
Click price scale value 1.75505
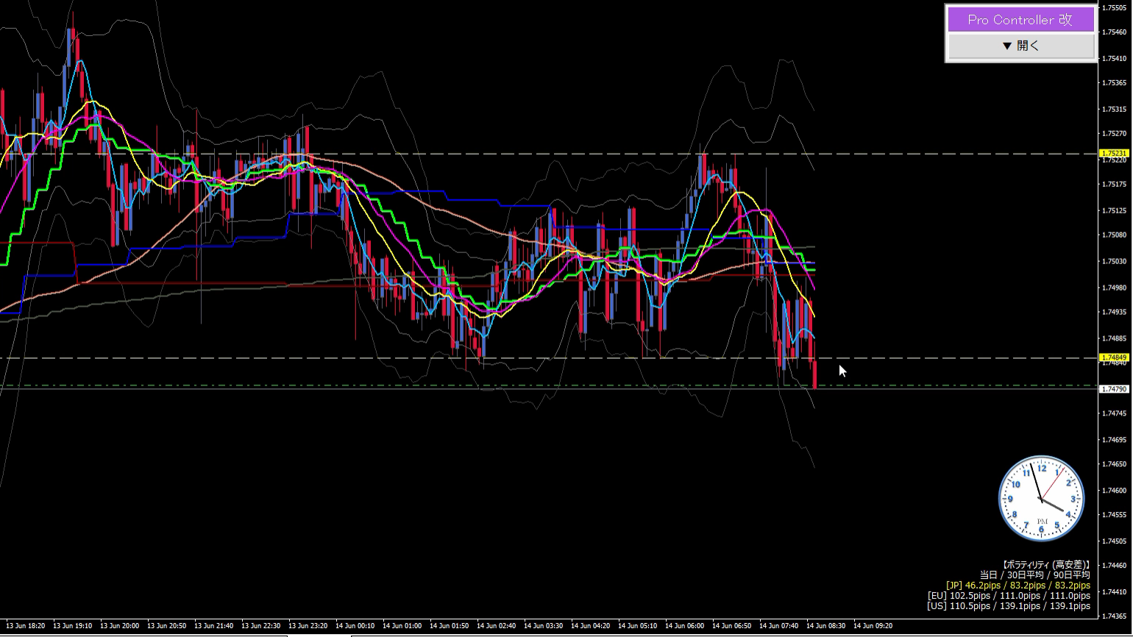tap(1115, 7)
